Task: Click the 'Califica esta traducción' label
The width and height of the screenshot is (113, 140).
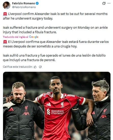Action: click(18, 67)
